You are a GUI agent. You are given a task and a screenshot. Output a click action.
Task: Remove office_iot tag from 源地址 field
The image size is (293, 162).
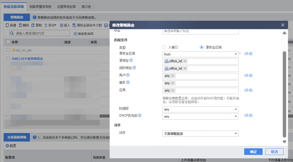(x=185, y=61)
